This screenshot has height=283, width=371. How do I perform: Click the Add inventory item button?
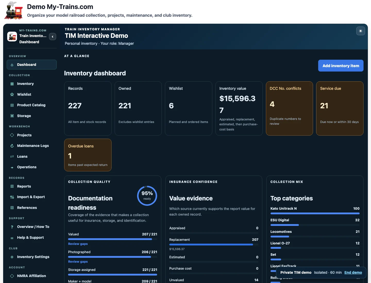coord(341,66)
